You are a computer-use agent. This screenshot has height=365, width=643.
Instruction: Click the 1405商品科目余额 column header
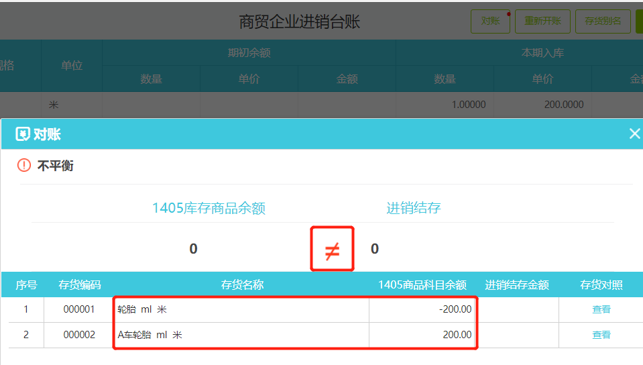pyautogui.click(x=422, y=285)
